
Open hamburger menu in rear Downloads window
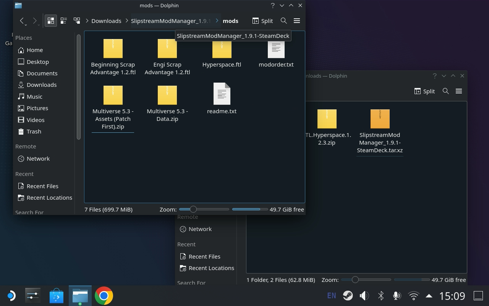(x=459, y=91)
